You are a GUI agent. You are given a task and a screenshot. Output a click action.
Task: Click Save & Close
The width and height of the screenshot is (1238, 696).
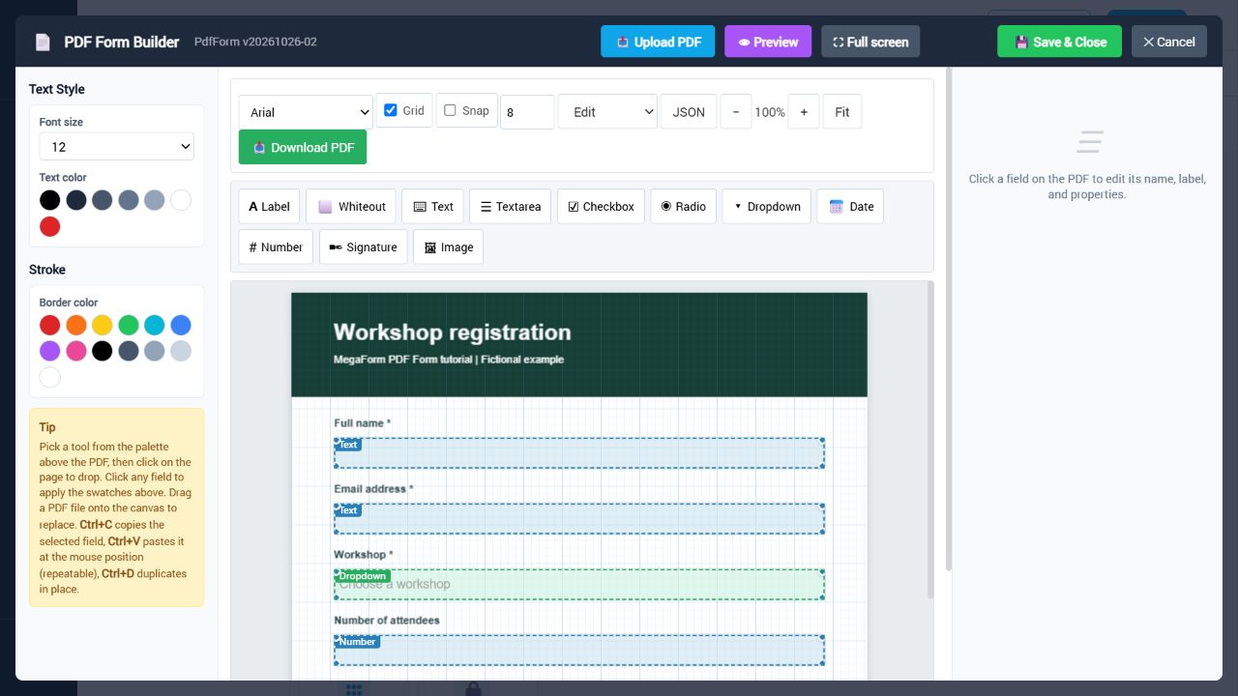(x=1059, y=42)
